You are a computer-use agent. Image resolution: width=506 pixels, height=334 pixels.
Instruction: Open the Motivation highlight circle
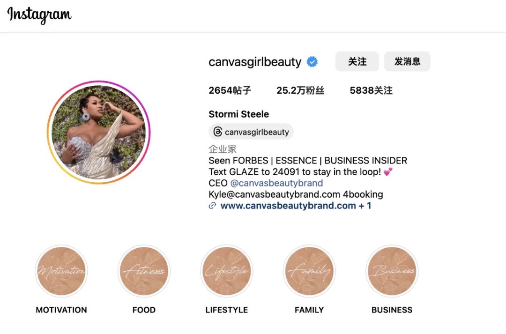[61, 271]
